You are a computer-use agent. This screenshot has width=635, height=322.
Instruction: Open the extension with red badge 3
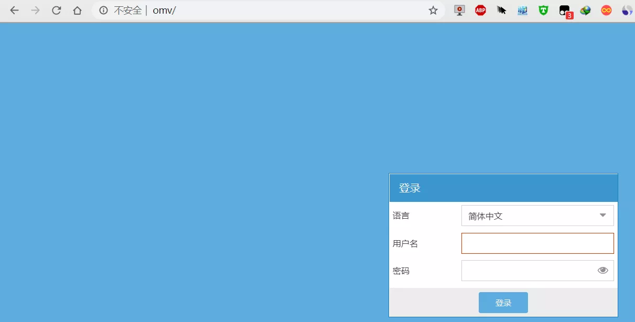(x=565, y=11)
